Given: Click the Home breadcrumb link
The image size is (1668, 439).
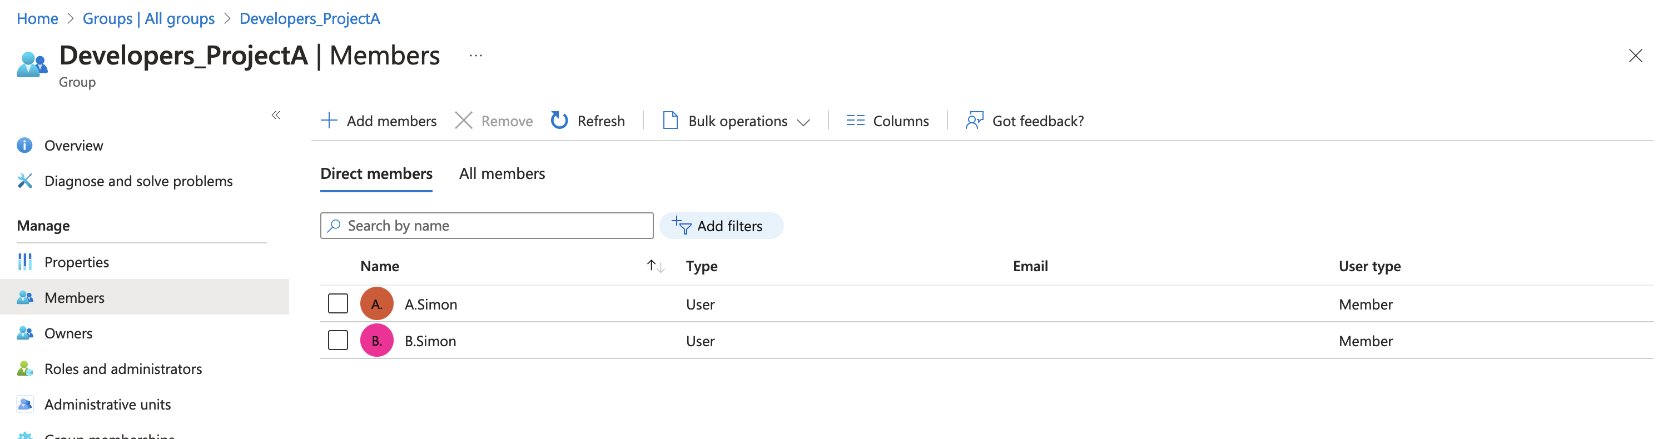Looking at the screenshot, I should tap(38, 19).
